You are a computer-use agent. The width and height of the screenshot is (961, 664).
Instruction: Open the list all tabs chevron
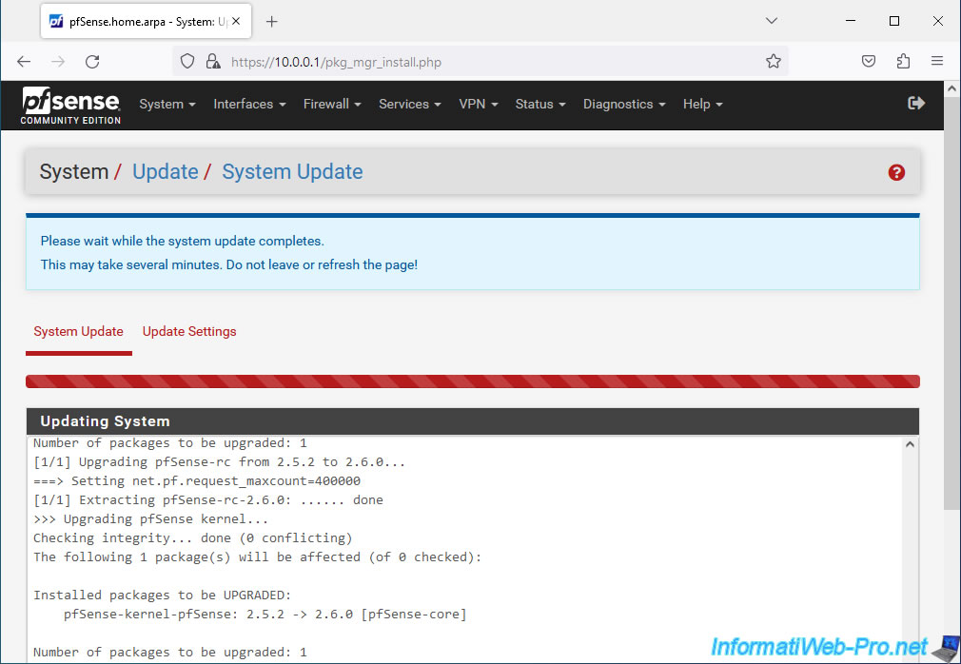click(x=772, y=21)
